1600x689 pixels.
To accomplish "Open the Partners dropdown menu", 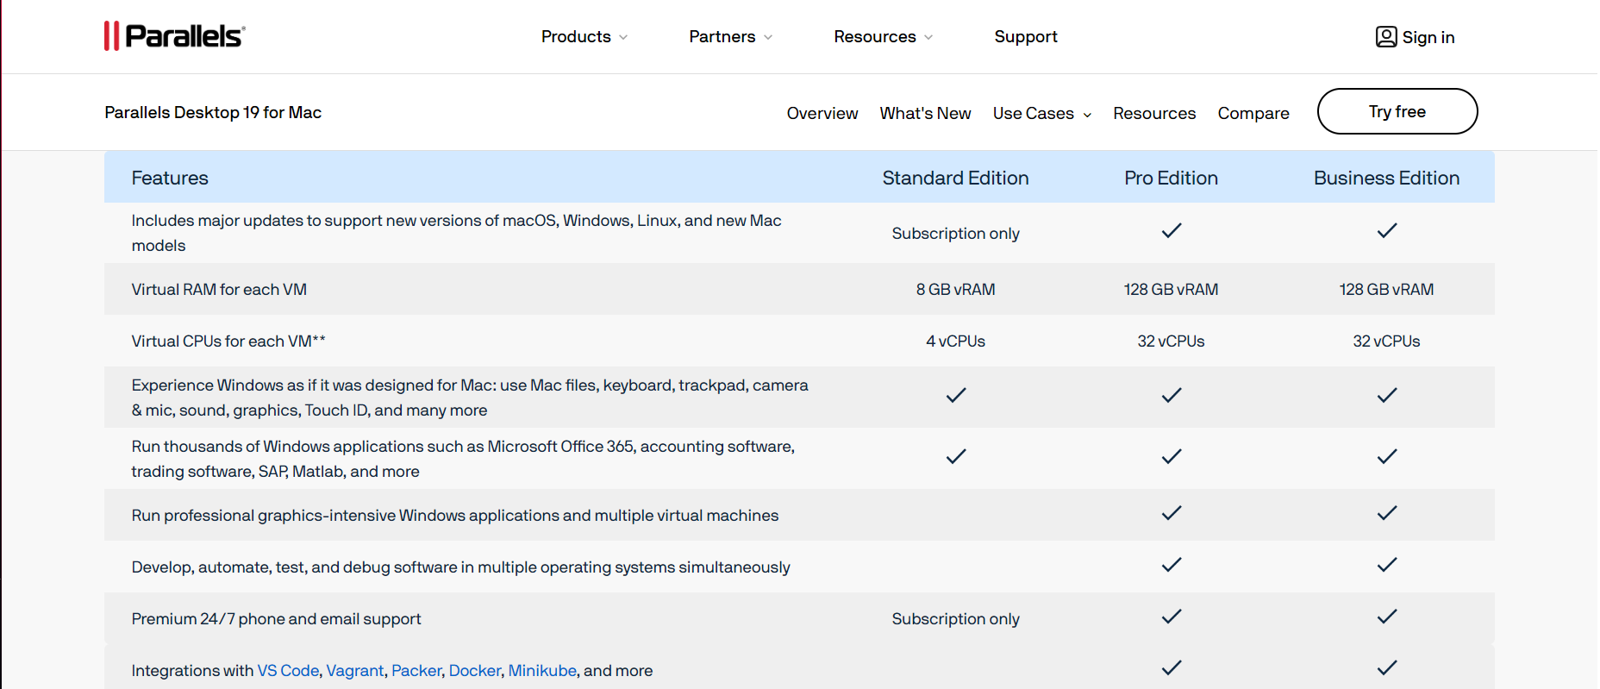I will 729,37.
